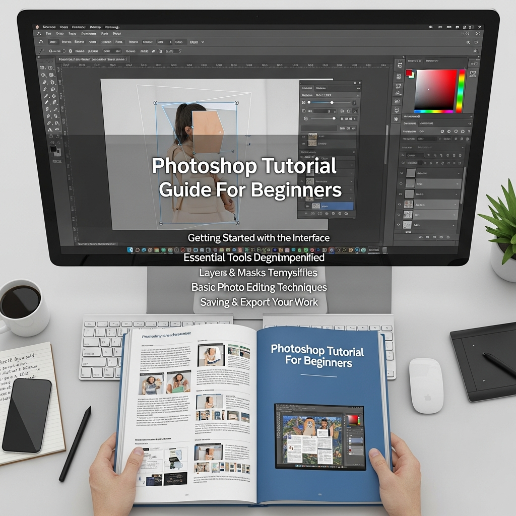Viewport: 516px width, 516px height.
Task: Open the Apple menu in the menu bar
Action: (x=37, y=27)
